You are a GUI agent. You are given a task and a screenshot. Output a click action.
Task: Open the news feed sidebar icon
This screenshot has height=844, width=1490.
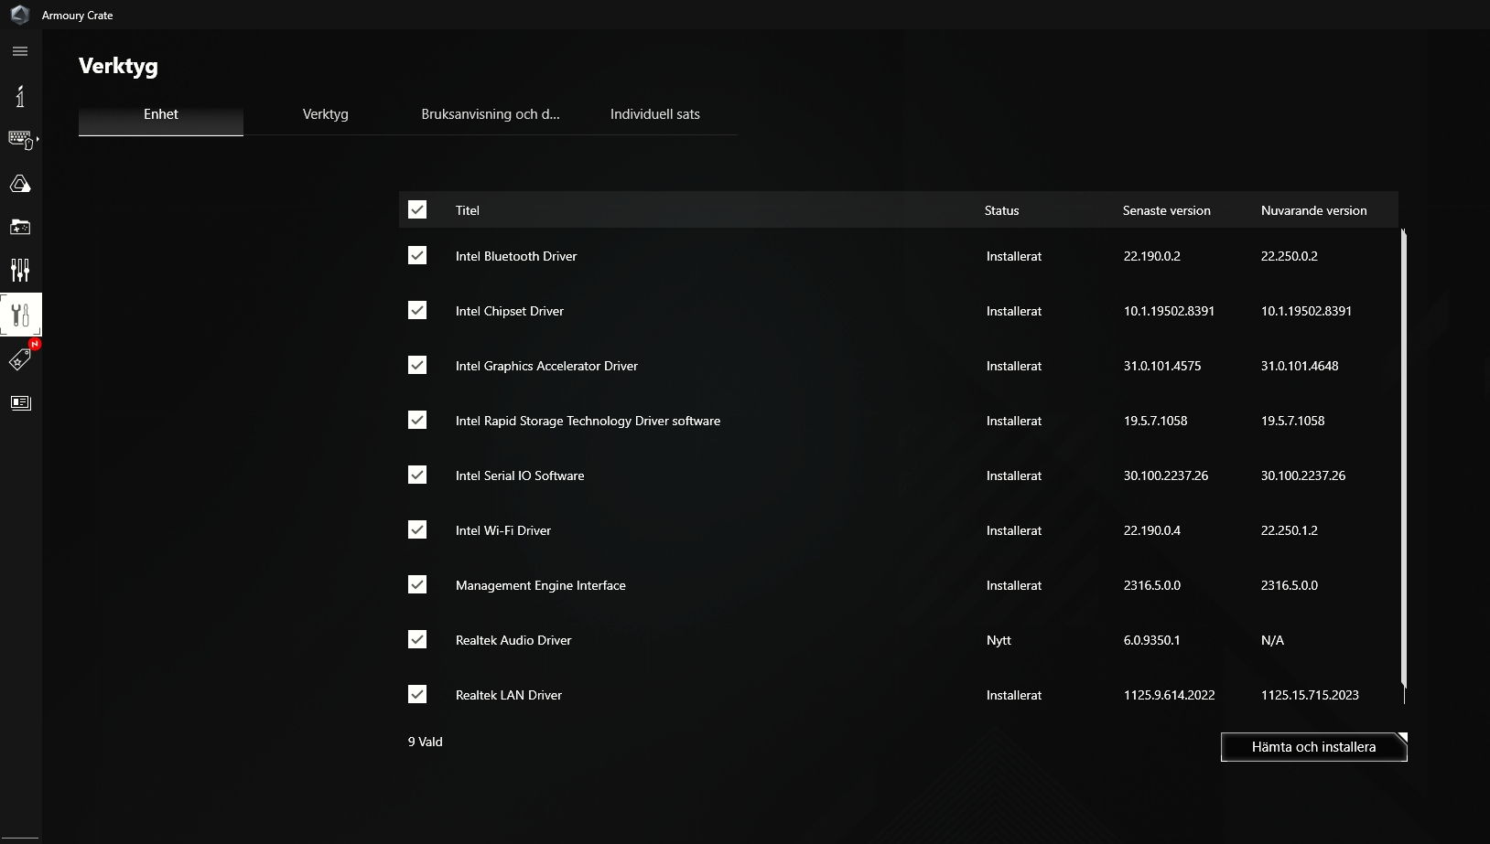[x=20, y=403]
